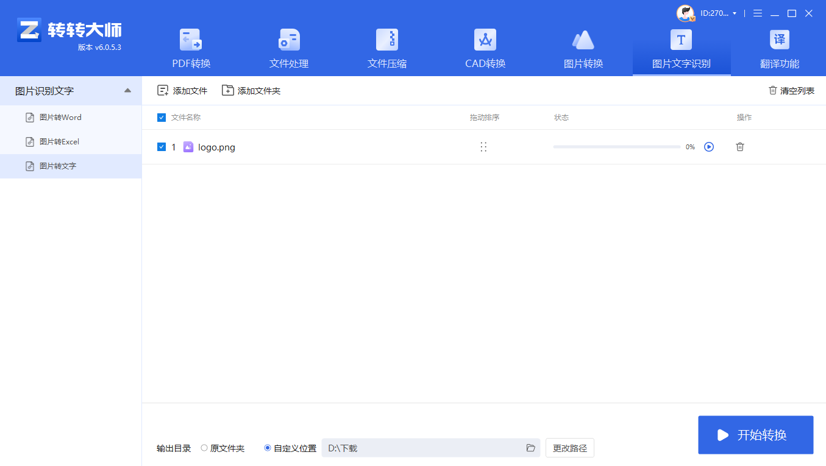The height and width of the screenshot is (466, 826).
Task: Select 图片转Excel in sidebar
Action: tap(71, 142)
